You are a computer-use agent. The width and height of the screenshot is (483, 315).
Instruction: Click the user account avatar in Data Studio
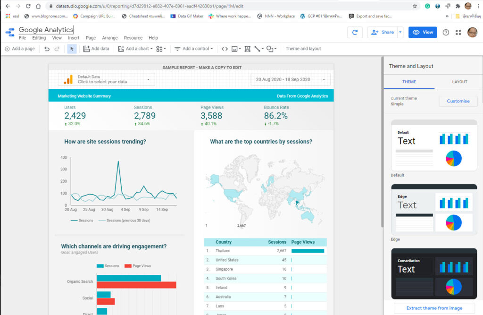472,32
